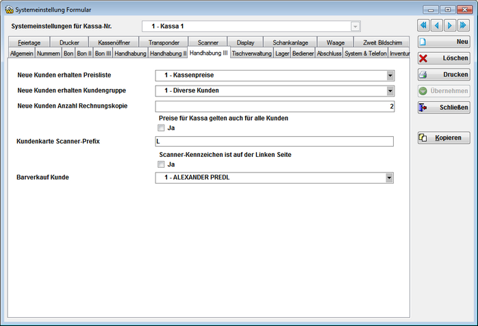The width and height of the screenshot is (478, 326).
Task: Minimize the Systemeinstellung window
Action: click(x=431, y=10)
